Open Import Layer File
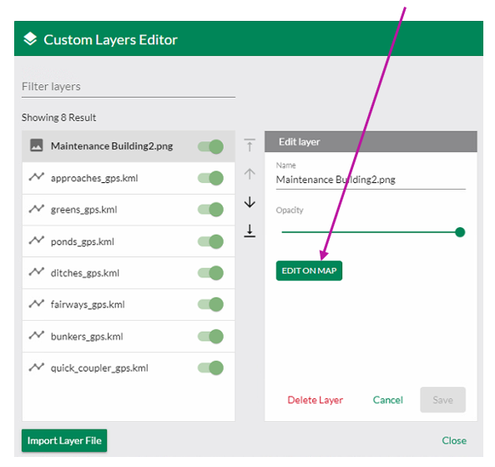This screenshot has width=495, height=467. 64,440
